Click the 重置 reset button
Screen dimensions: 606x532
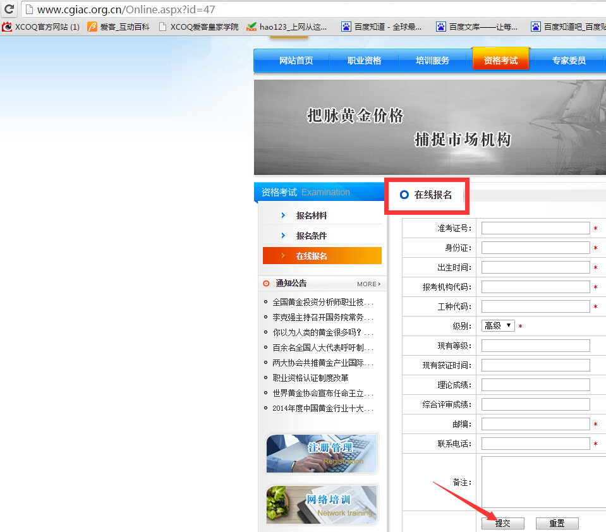556,523
